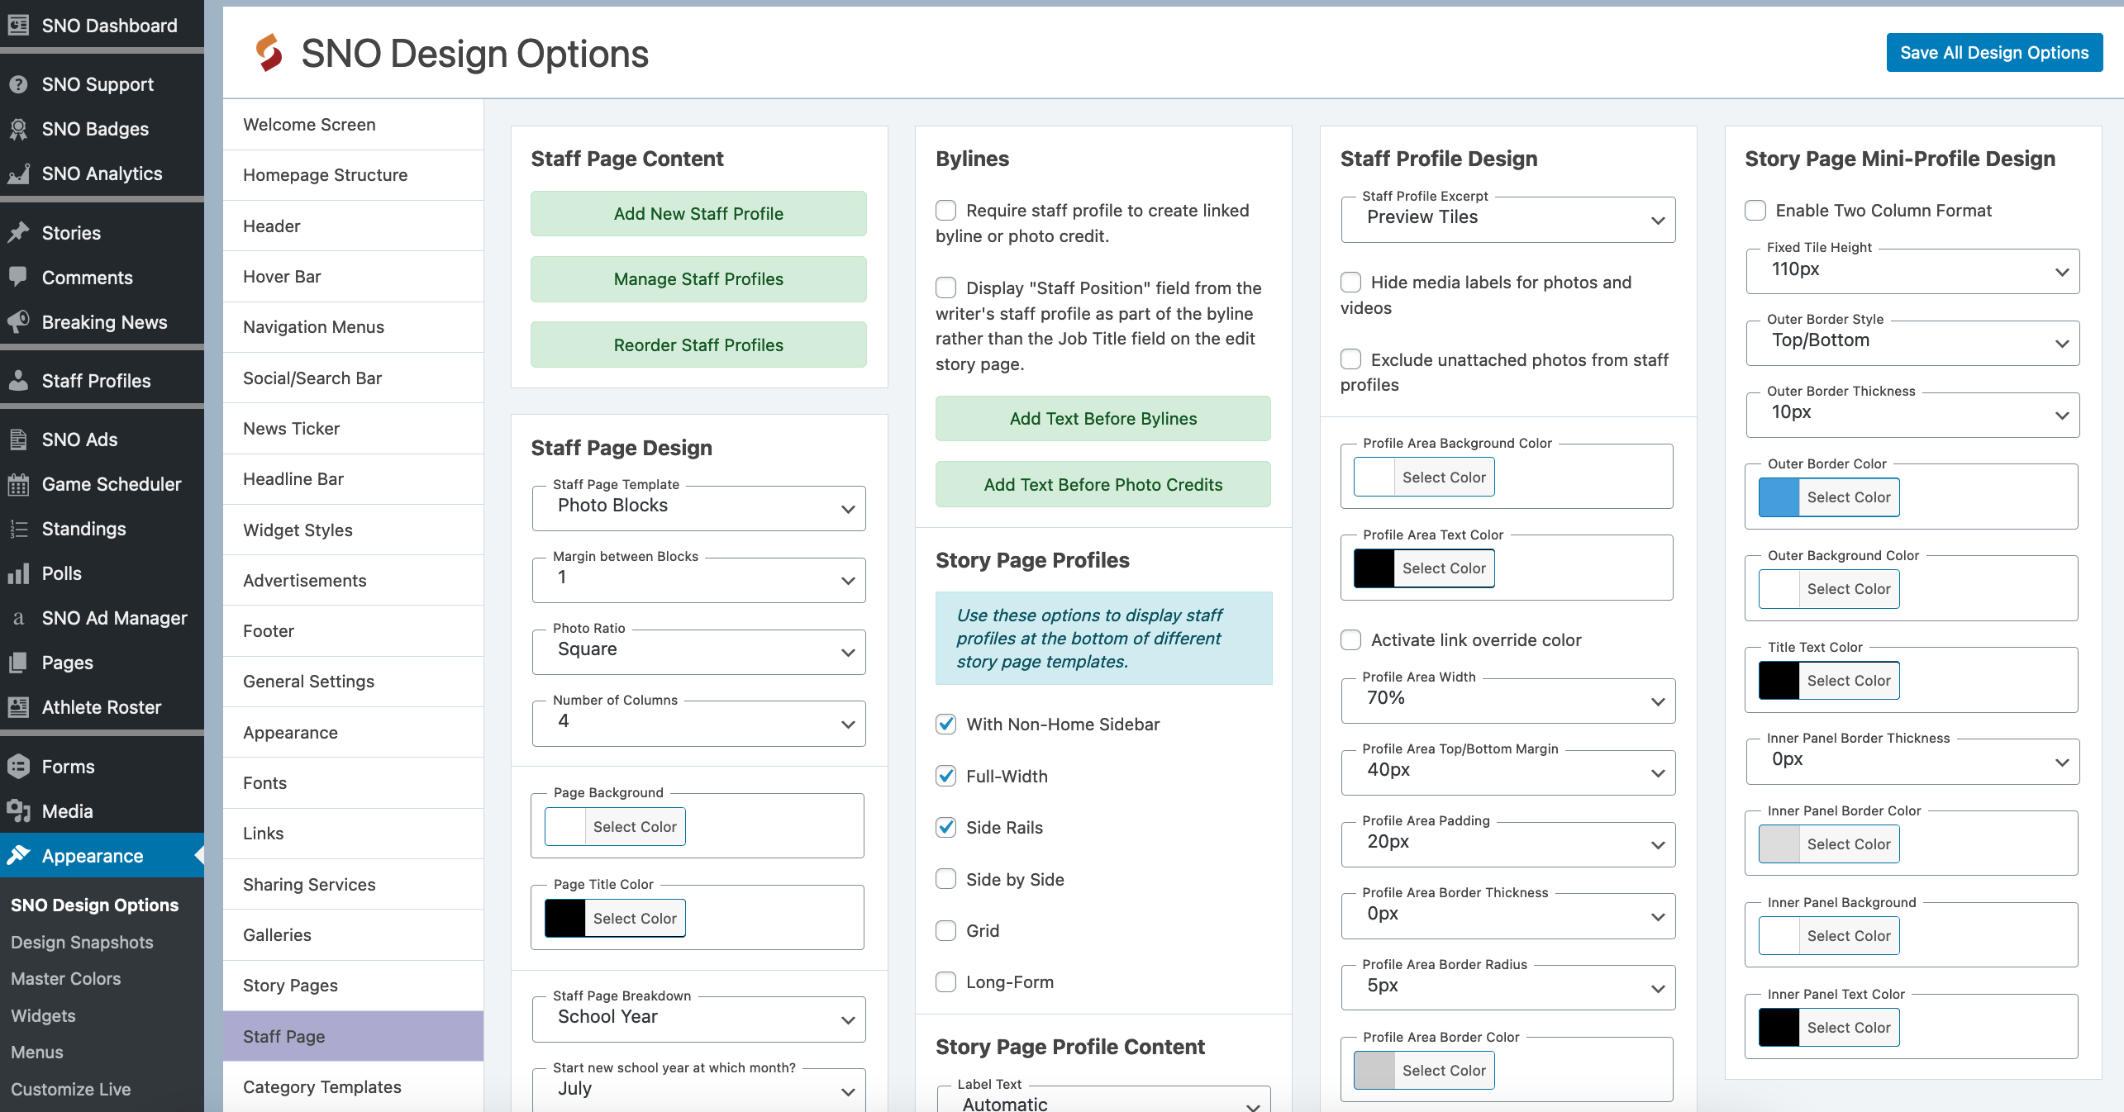Viewport: 2124px width, 1112px height.
Task: Click Add Text Before Photo Credits button
Action: pyautogui.click(x=1102, y=485)
